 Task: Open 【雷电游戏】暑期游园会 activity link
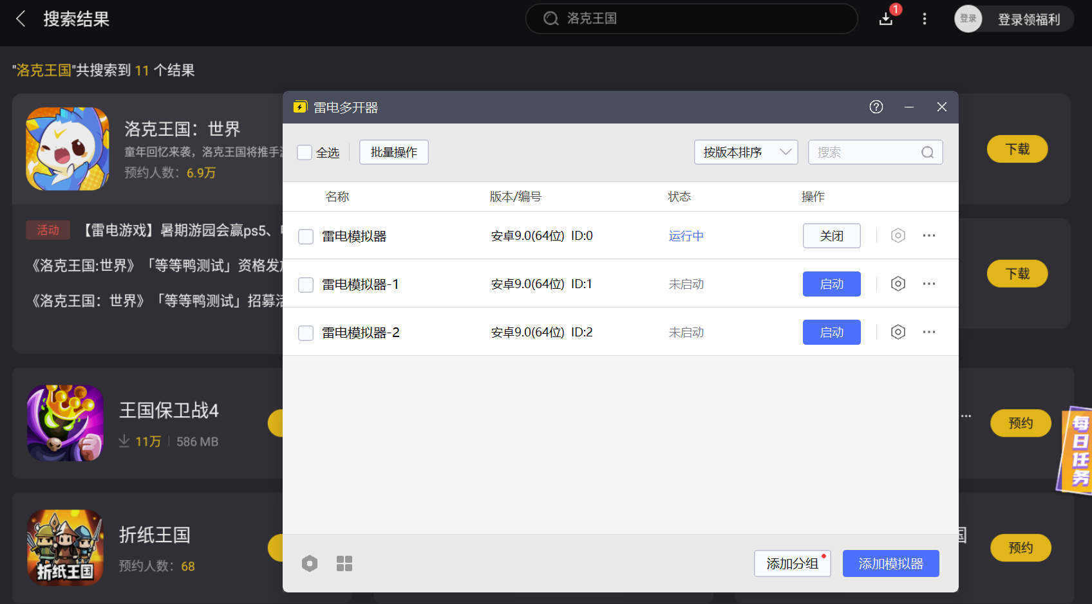(180, 230)
